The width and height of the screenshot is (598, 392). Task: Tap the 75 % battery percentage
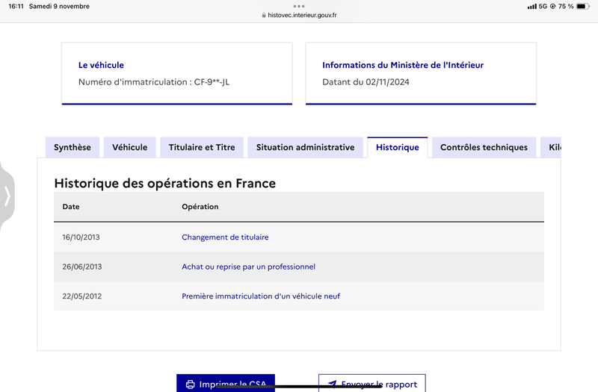(x=566, y=6)
